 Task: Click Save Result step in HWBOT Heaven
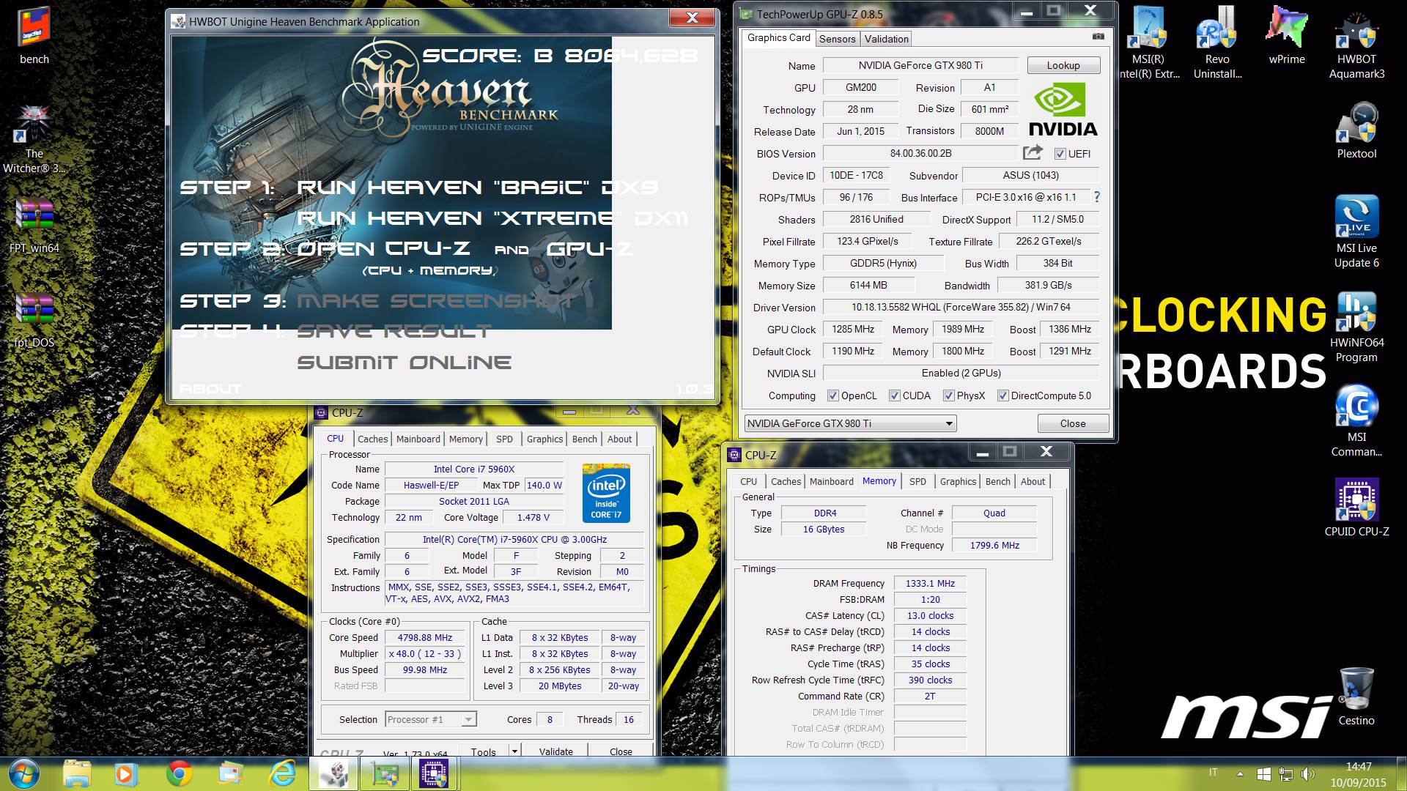click(x=394, y=332)
